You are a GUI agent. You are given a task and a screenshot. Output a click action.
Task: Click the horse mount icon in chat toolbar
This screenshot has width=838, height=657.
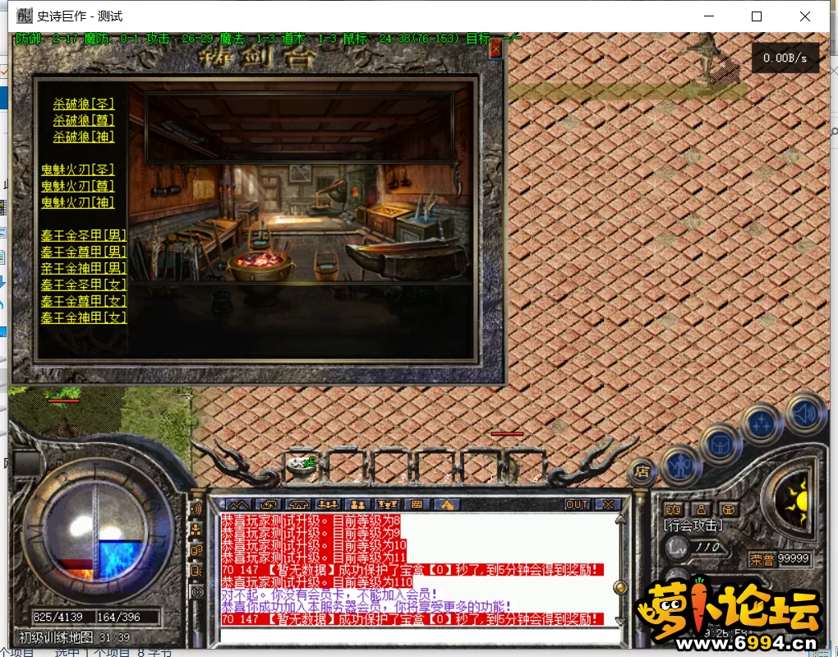pos(447,505)
